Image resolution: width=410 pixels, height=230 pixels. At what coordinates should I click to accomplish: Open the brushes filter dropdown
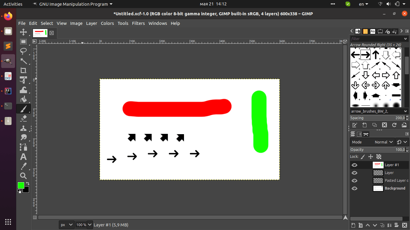pos(405,39)
